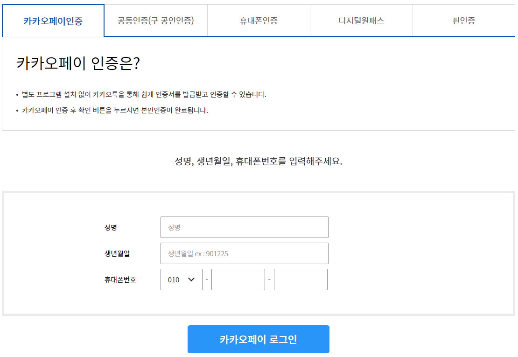Click the instruction text 성명, 생년월일, 휴대폰번호를 입력해주세요
This screenshot has height=357, width=518.
[259, 161]
